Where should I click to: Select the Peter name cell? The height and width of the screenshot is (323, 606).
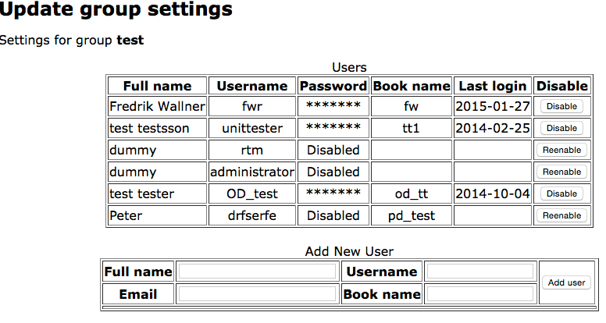tap(157, 215)
